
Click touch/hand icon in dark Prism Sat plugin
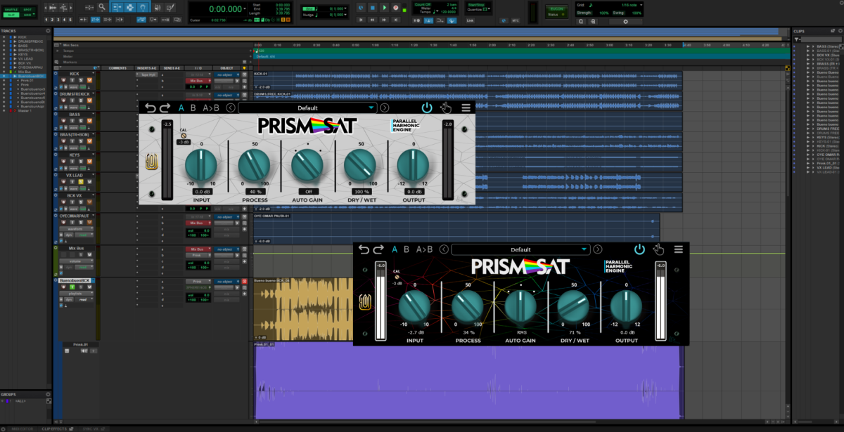pyautogui.click(x=659, y=249)
